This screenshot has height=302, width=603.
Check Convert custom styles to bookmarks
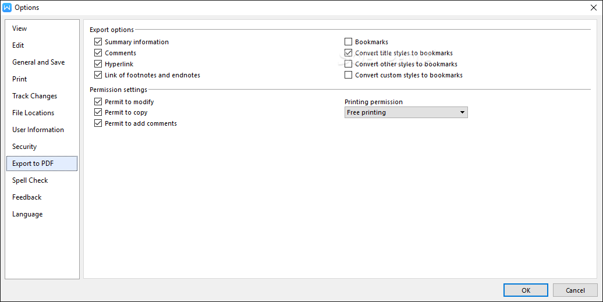point(349,75)
